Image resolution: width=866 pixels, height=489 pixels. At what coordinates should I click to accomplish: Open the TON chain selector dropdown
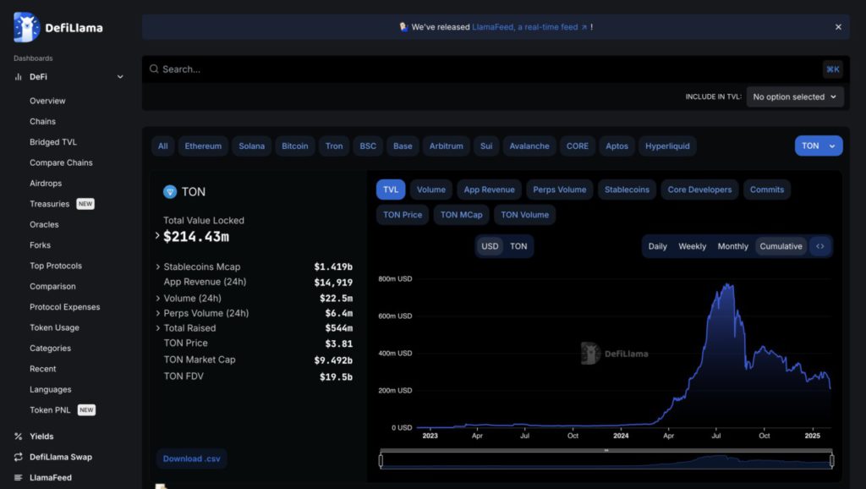(819, 146)
